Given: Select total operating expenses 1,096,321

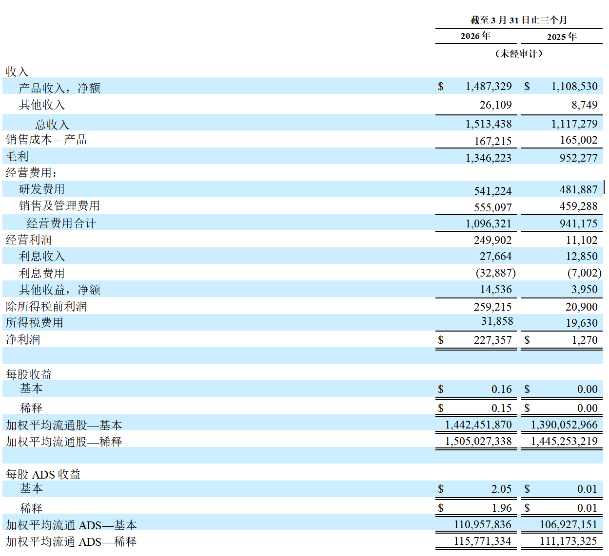Looking at the screenshot, I should point(489,224).
